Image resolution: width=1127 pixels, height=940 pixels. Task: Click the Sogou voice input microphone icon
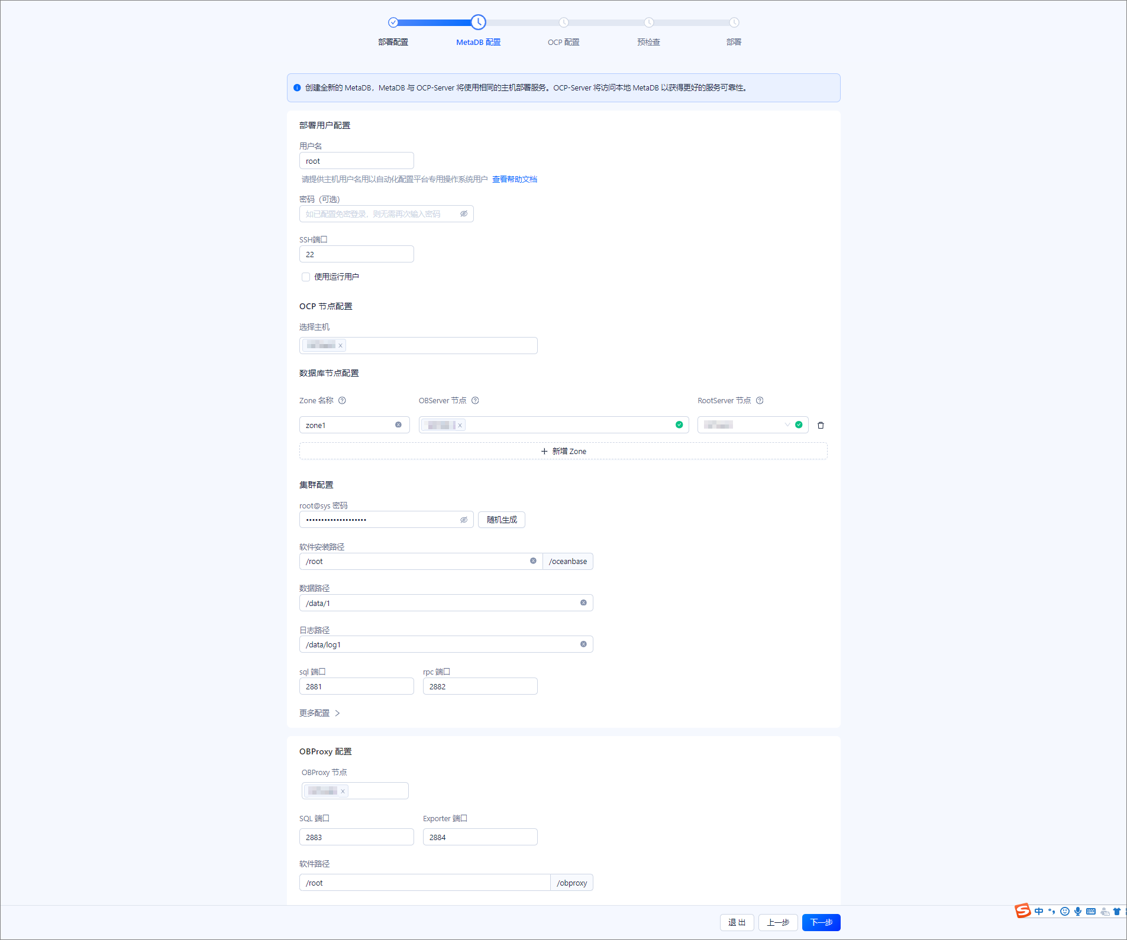click(1078, 911)
